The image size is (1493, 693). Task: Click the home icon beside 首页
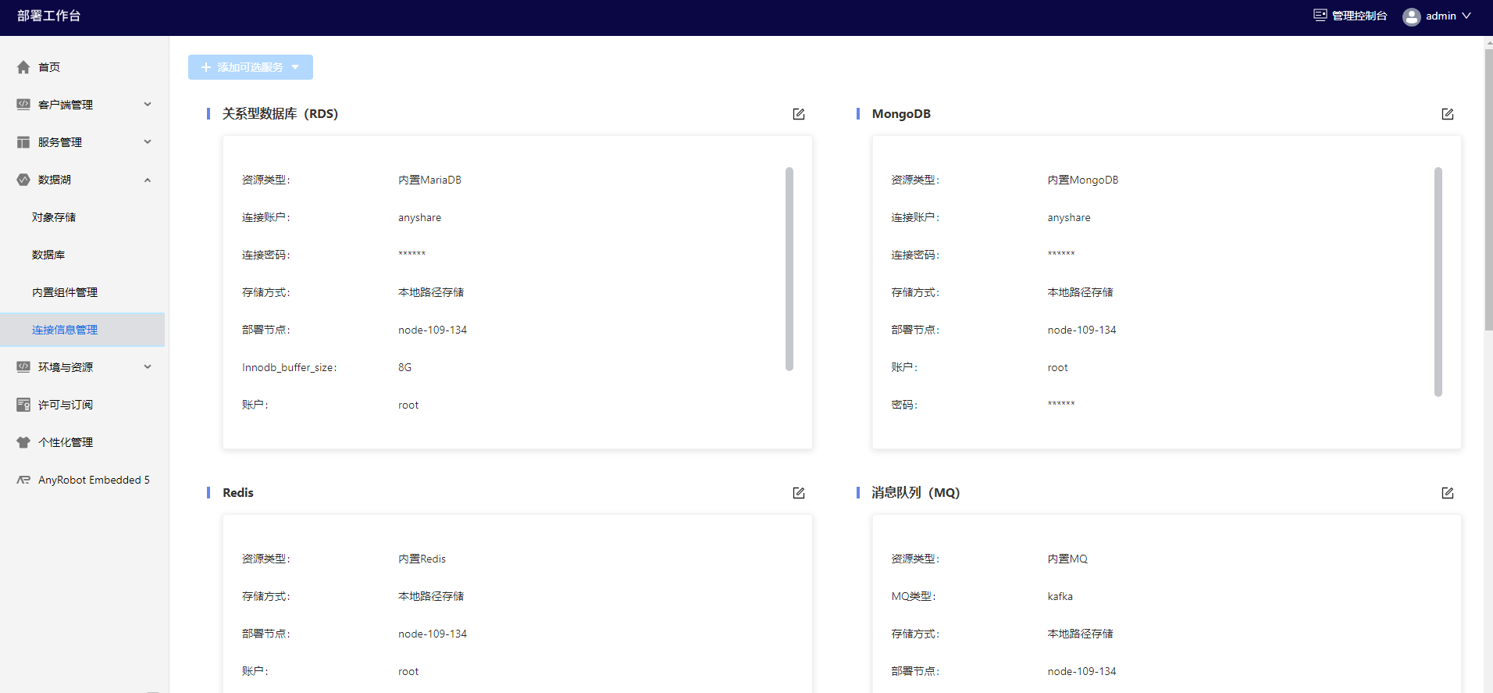(23, 67)
